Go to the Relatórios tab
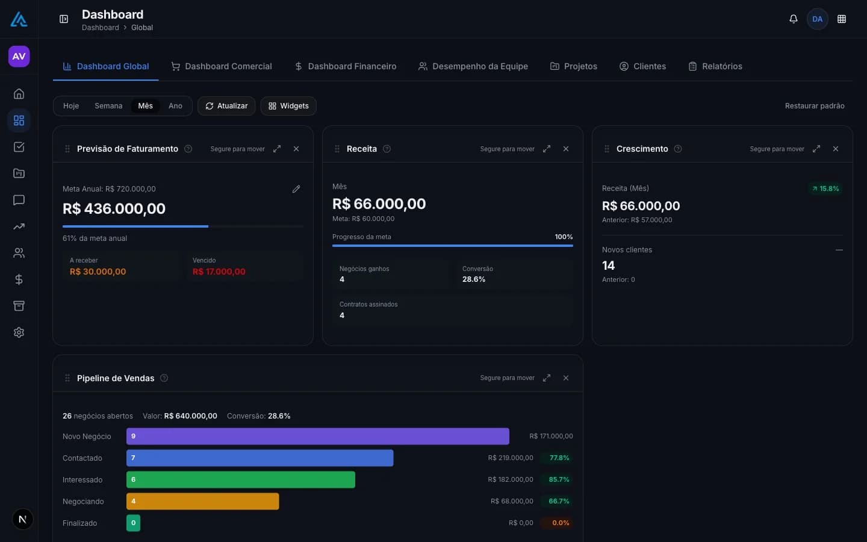 click(715, 66)
